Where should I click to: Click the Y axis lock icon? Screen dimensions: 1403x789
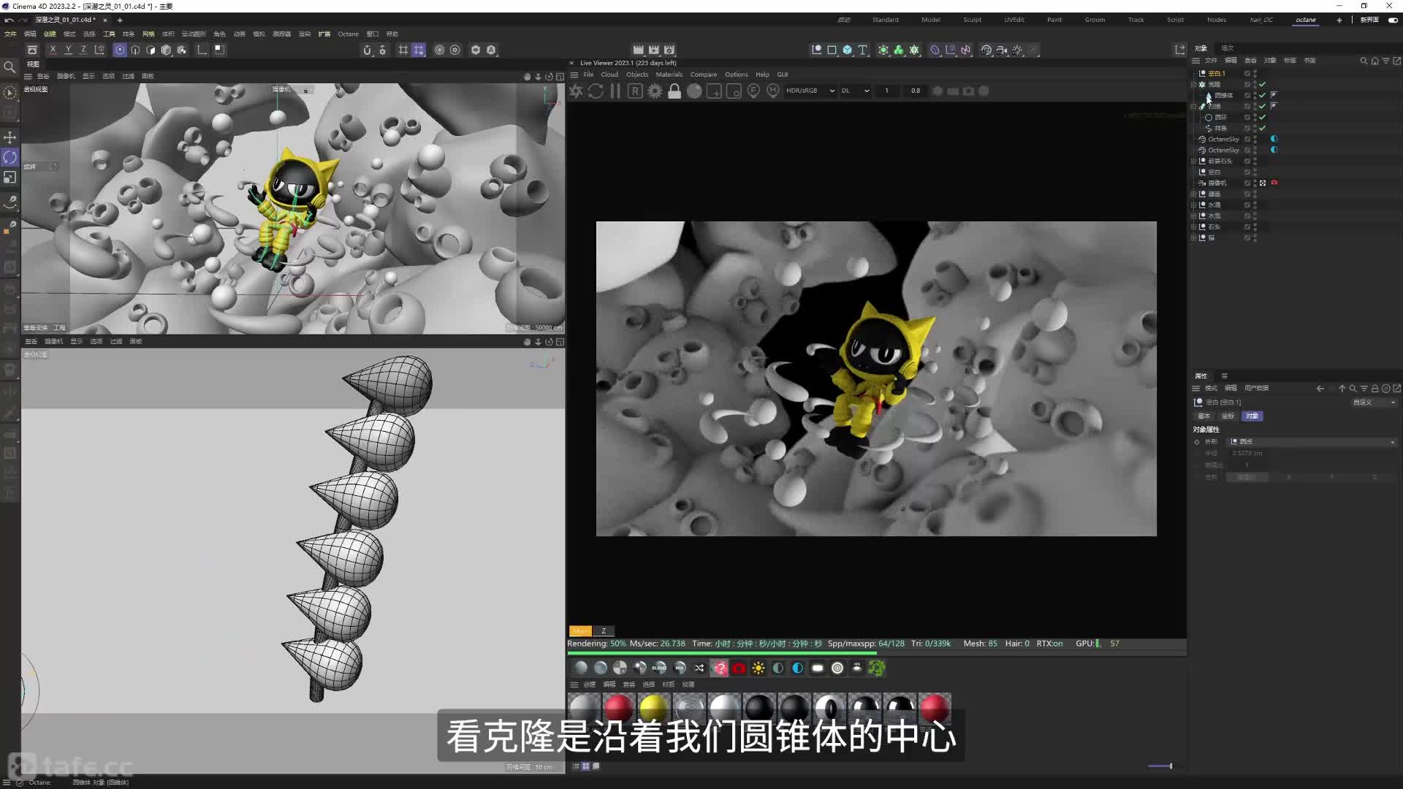pos(68,50)
